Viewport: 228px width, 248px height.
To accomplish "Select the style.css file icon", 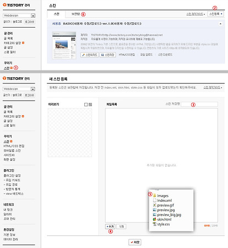I will [154, 224].
